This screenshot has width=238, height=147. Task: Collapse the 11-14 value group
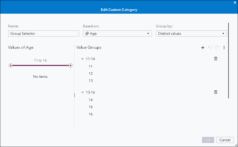pyautogui.click(x=83, y=59)
